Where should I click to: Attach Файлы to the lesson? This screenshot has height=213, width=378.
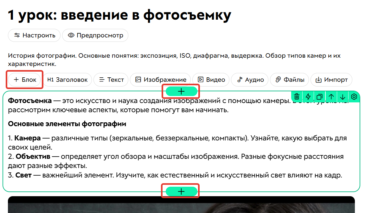[290, 80]
